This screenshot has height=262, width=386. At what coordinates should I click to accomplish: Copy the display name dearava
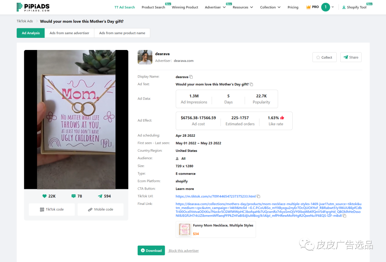191,77
